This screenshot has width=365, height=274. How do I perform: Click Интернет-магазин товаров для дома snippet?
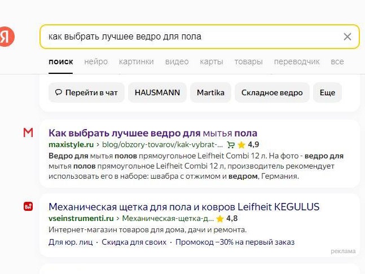(148, 230)
